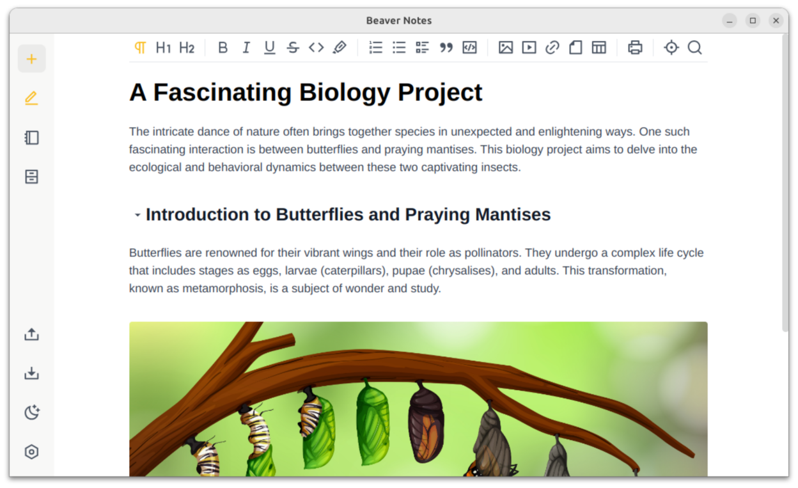This screenshot has height=488, width=798.
Task: Maximize the Beaver Notes window
Action: coord(753,20)
